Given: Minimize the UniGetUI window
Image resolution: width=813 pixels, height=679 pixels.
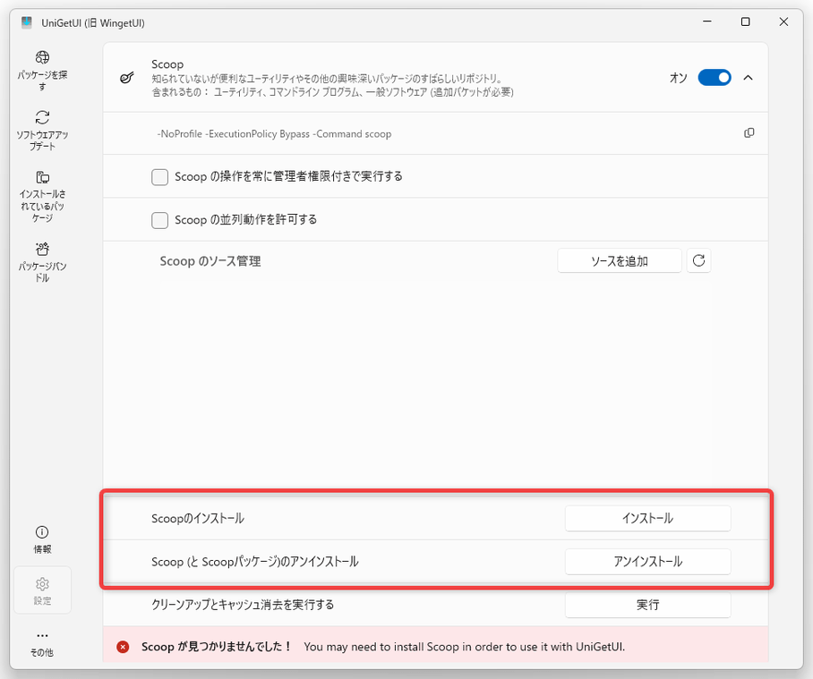Looking at the screenshot, I should (706, 21).
